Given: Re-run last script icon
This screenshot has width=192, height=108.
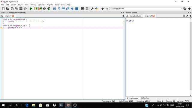Looking at the screenshot, I should pos(49,9).
